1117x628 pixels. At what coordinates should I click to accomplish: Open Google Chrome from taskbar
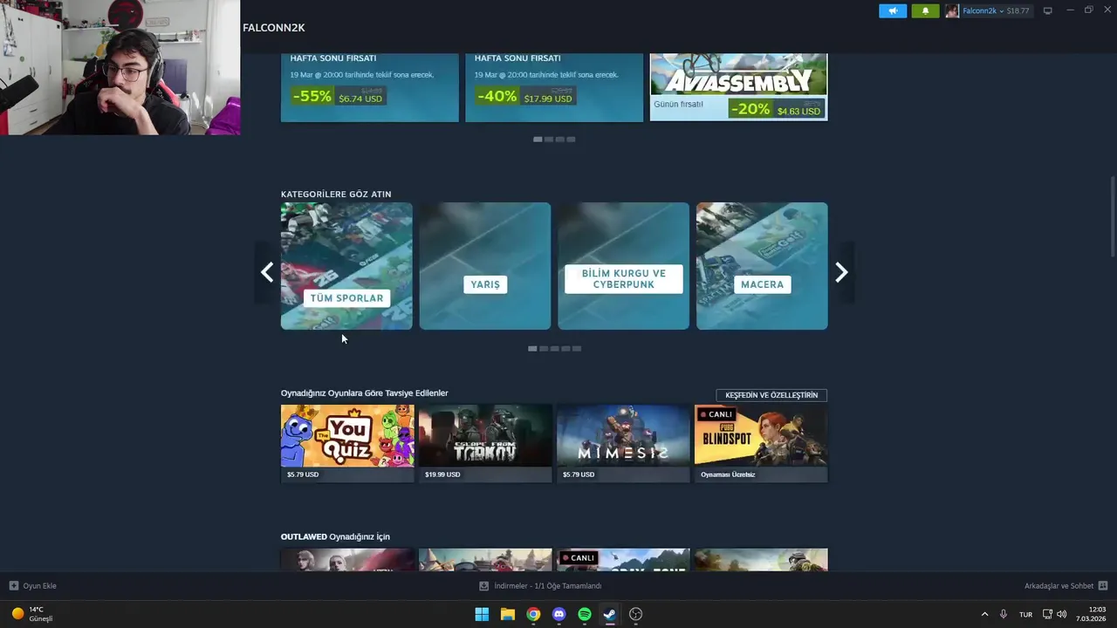tap(533, 614)
